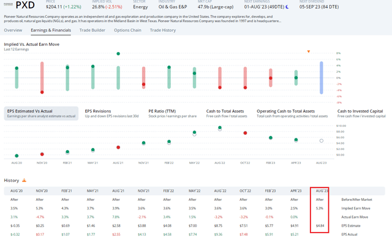Screen dimensions: 392x240
Task: Click the red AUG'21 point in EPS chart
Action: click(x=118, y=148)
